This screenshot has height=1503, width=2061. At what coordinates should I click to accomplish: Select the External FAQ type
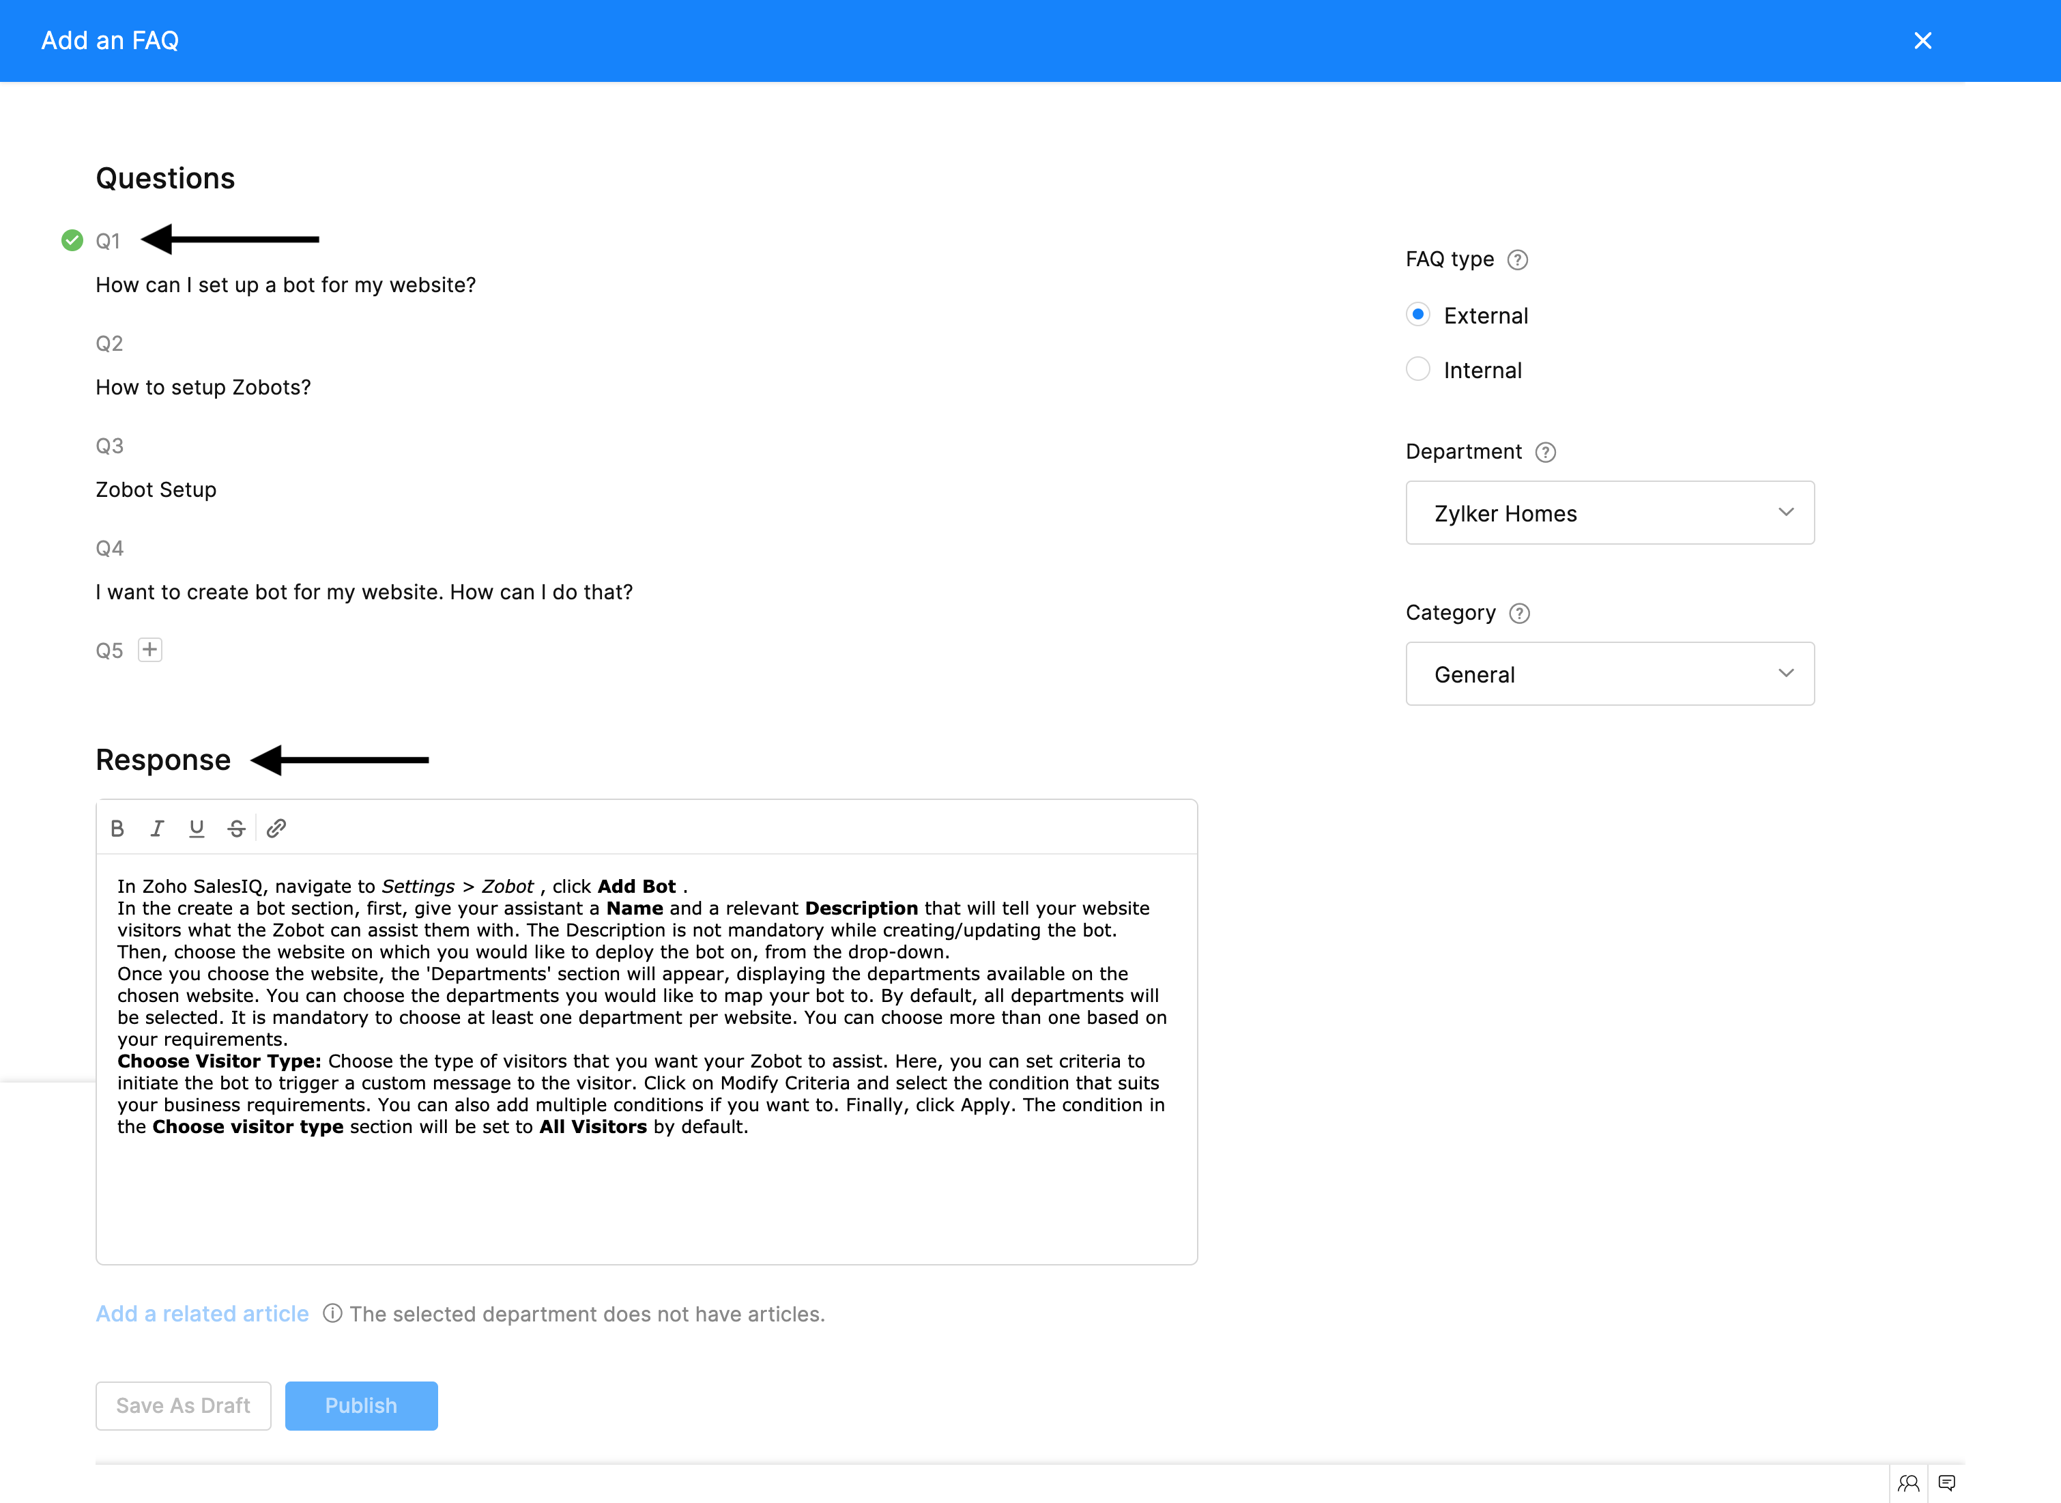(x=1418, y=315)
